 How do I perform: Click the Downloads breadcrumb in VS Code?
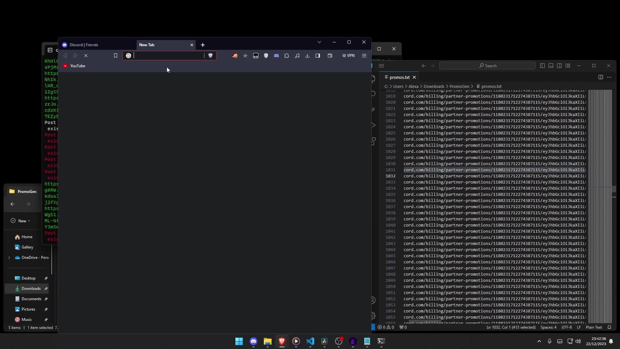[434, 86]
